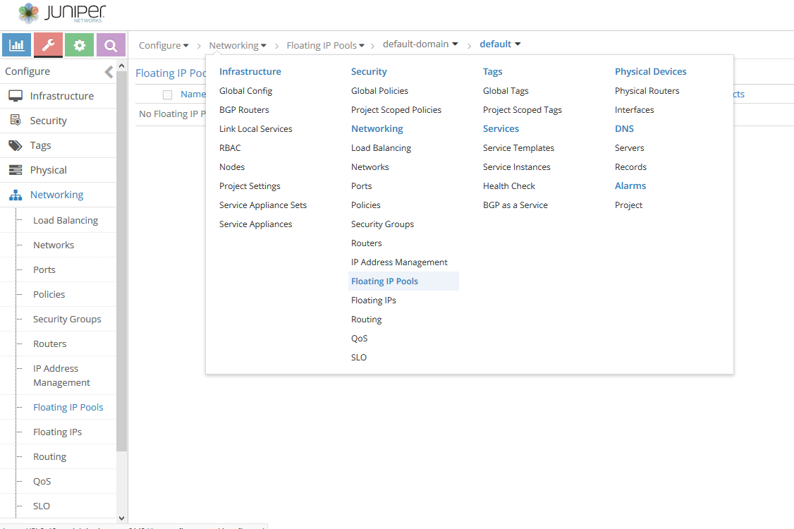Select Load Balancing in the sidebar tree
Screen dimensions: 794x529
pos(66,220)
